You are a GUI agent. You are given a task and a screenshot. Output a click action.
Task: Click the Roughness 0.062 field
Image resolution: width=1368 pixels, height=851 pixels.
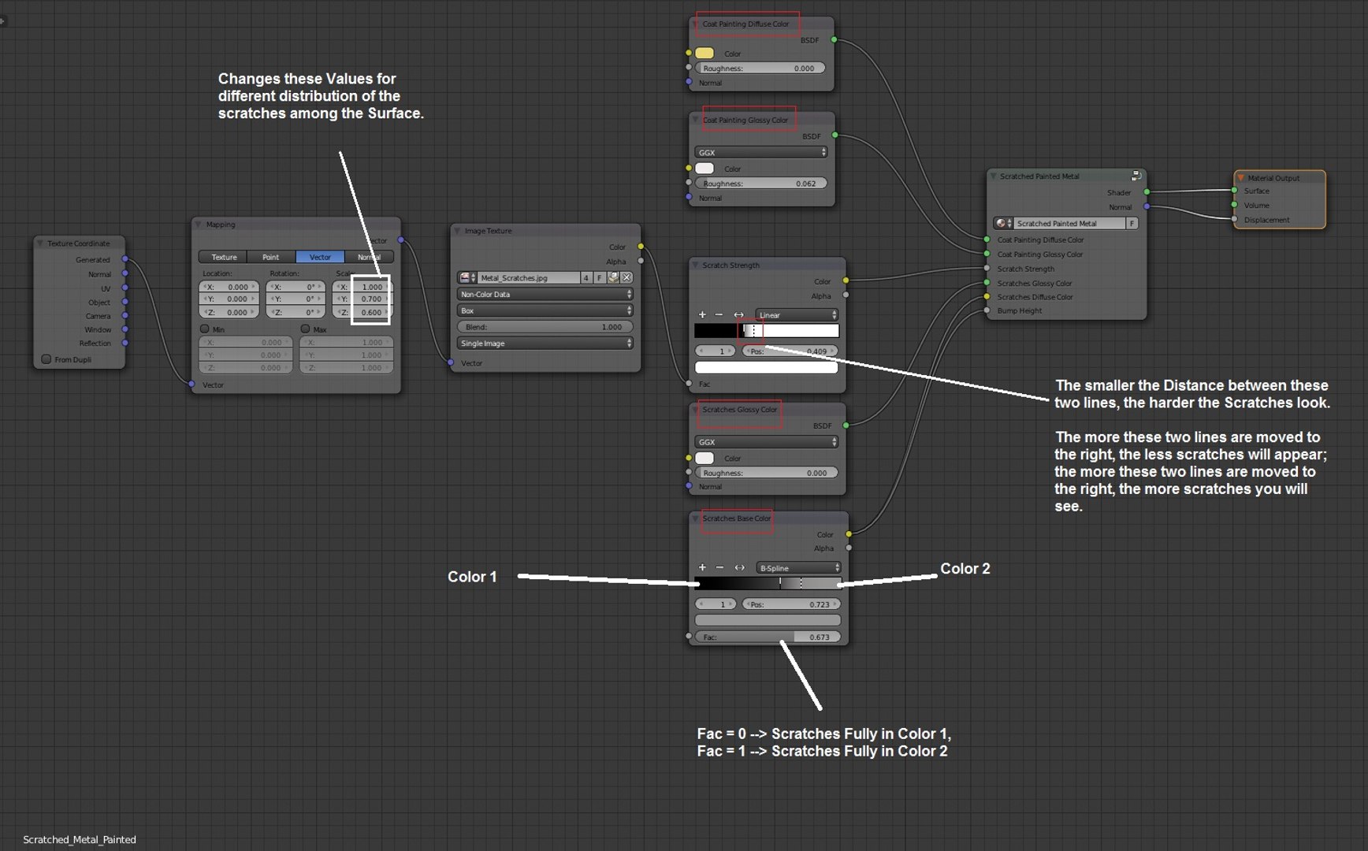pyautogui.click(x=760, y=183)
